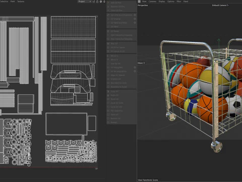Open settings gear for UV Relax row
Image resolution: width=242 pixels, height=182 pixels.
pyautogui.click(x=135, y=23)
